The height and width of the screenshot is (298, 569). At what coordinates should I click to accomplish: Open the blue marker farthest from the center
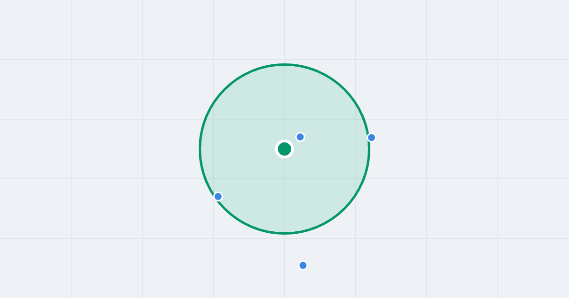(303, 265)
